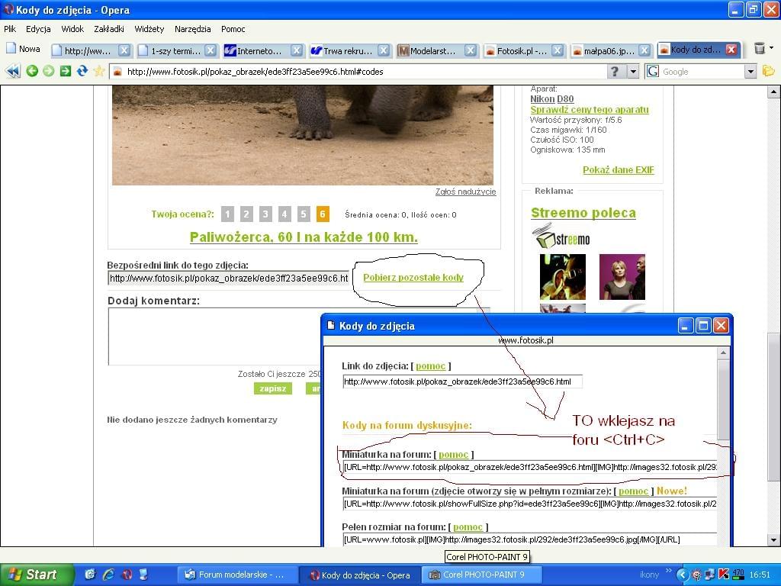Image resolution: width=781 pixels, height=586 pixels.
Task: Expand hidden system tray icons chevron
Action: click(x=683, y=575)
